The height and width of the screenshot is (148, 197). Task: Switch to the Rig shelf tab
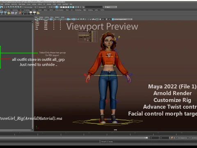coord(85,10)
